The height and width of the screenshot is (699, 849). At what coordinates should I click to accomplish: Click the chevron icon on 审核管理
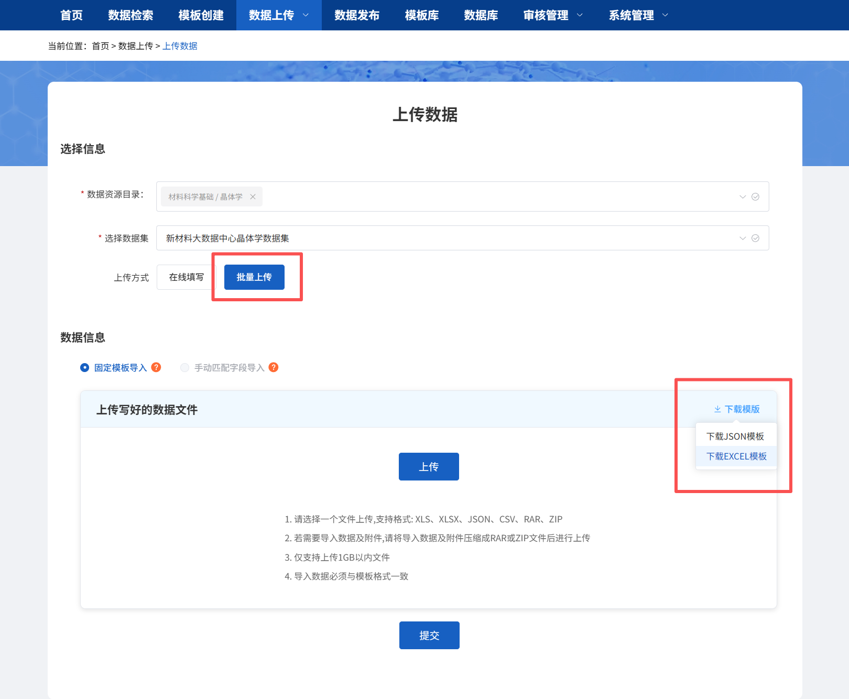click(581, 15)
